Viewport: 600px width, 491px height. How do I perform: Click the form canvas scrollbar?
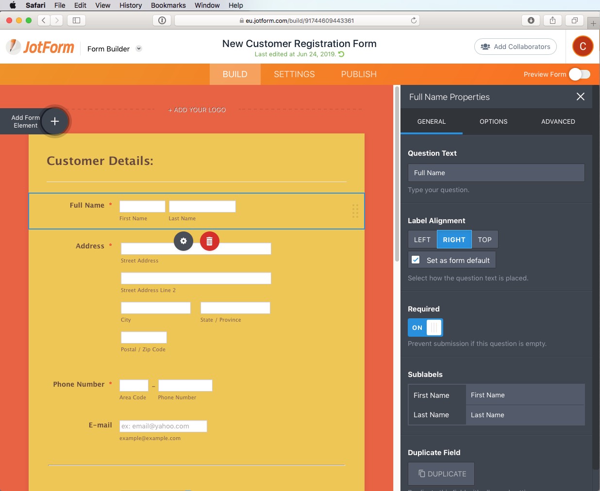397,175
